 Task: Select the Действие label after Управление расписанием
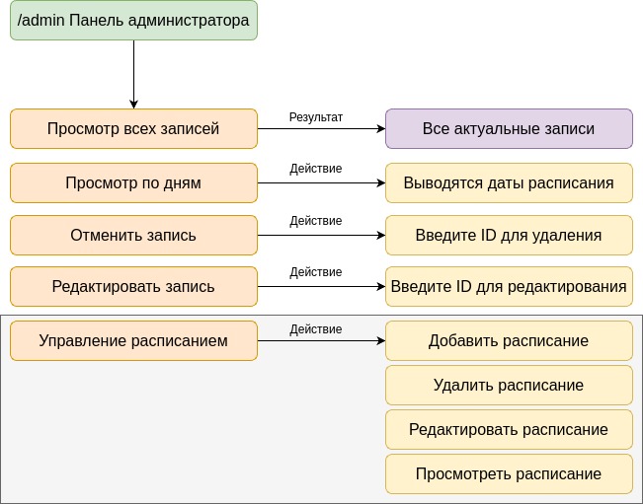[x=315, y=328]
